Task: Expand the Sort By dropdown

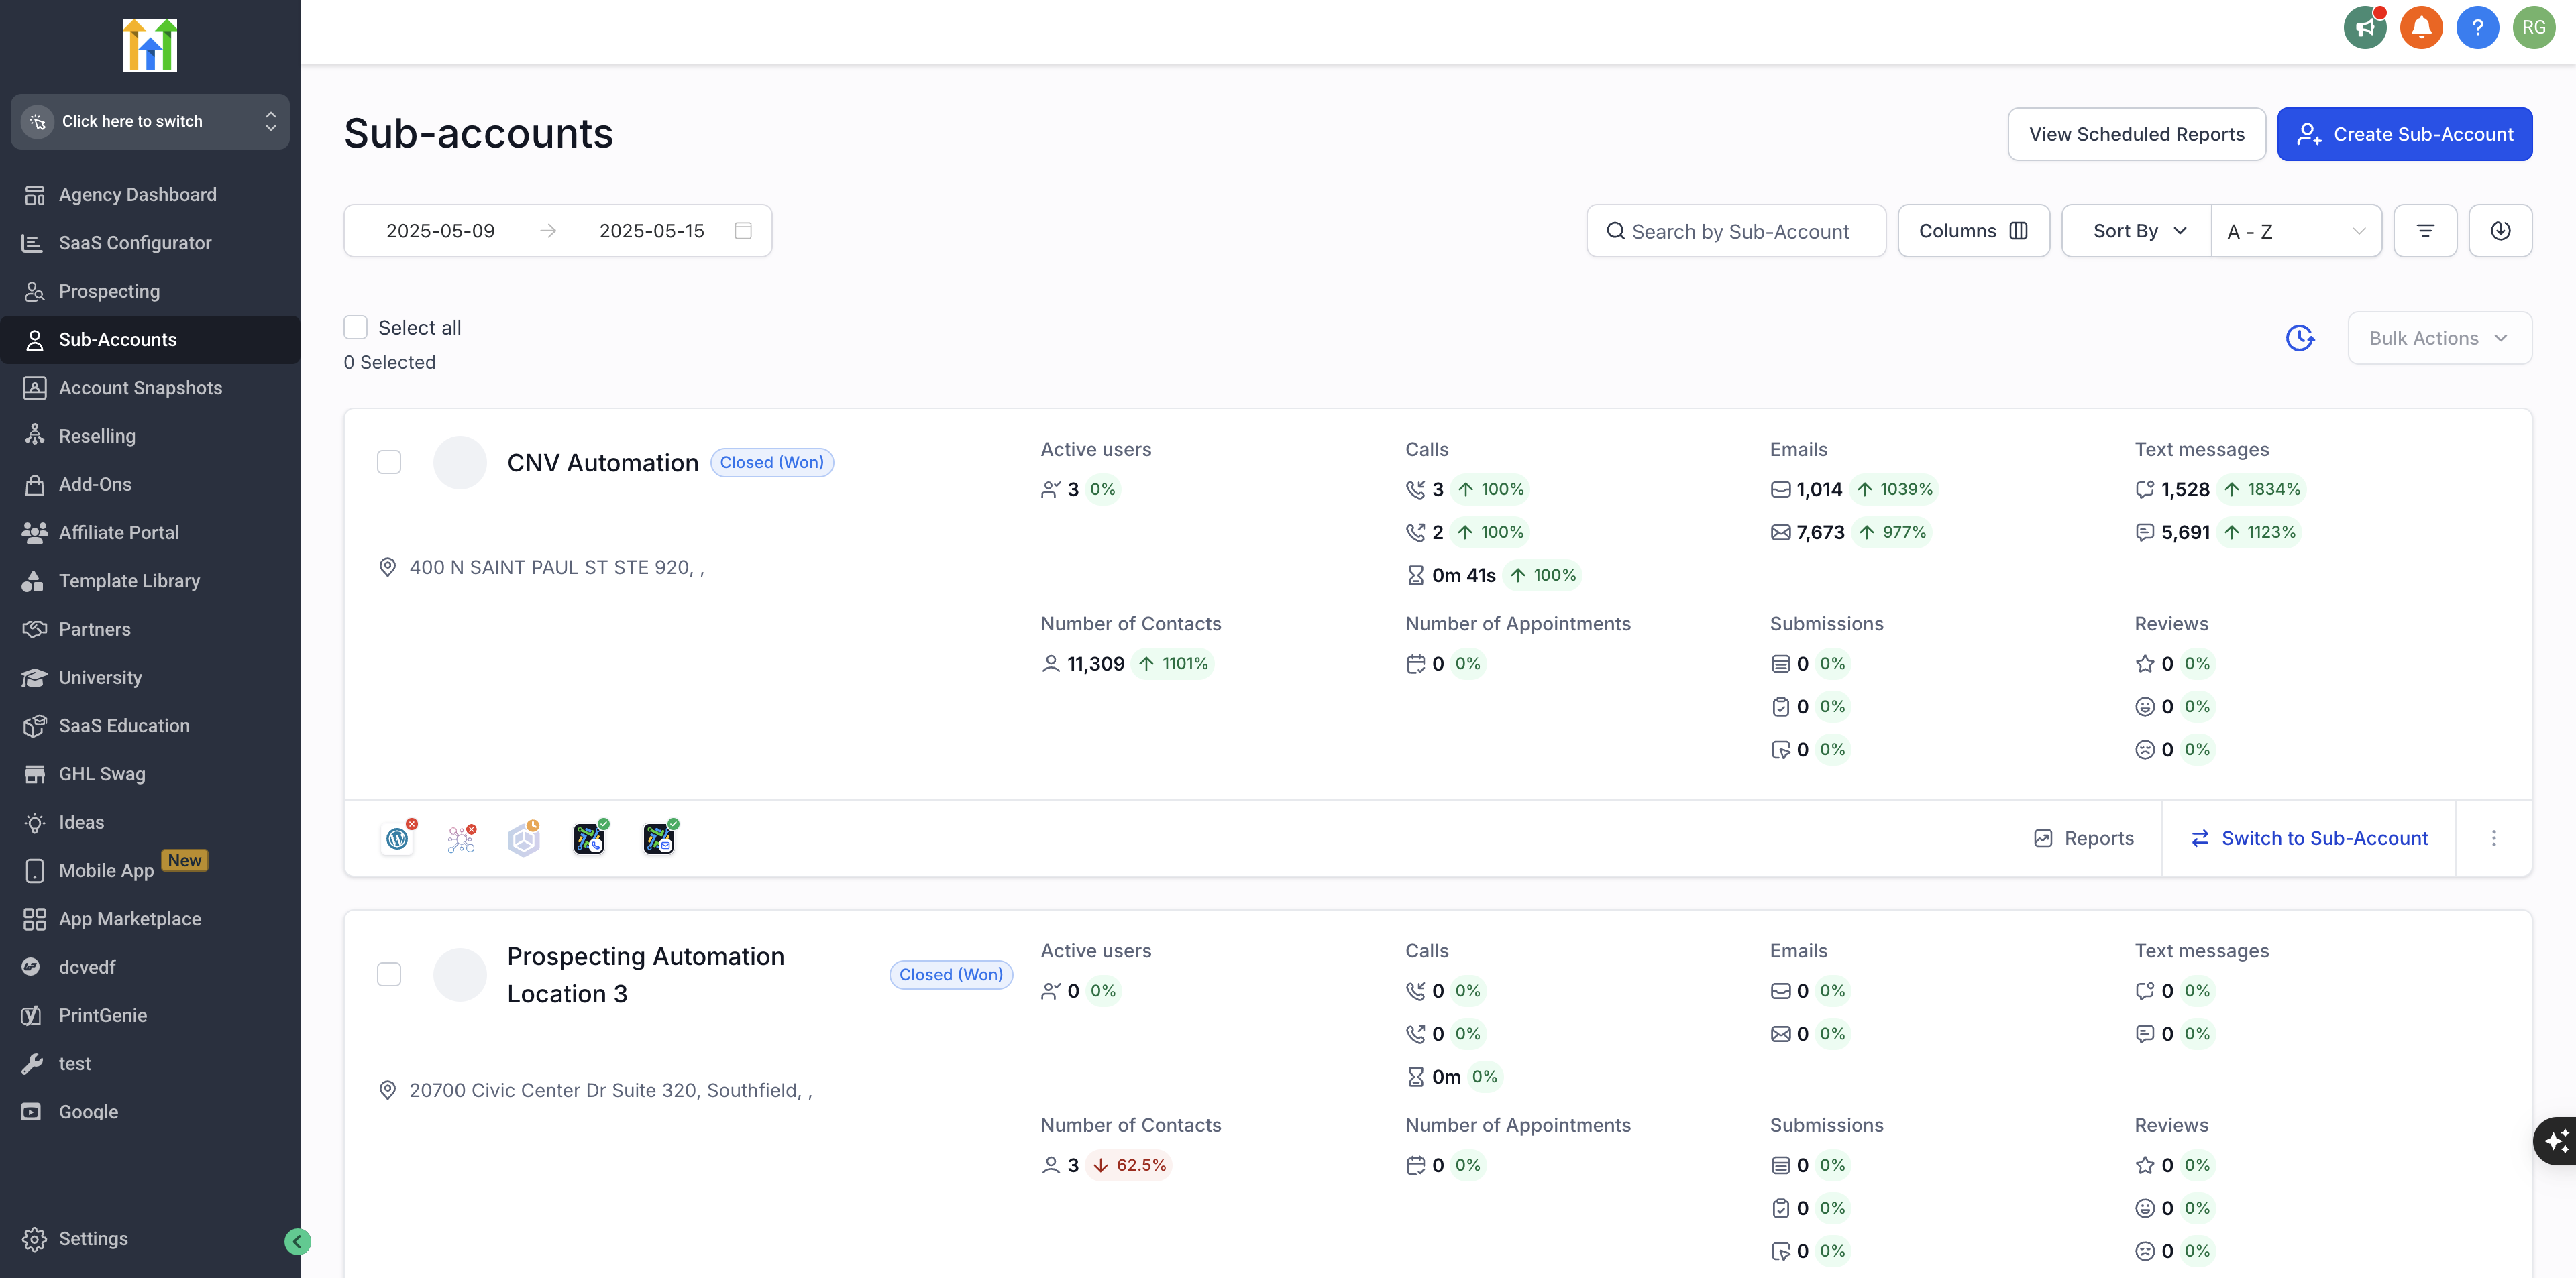Action: coord(2137,231)
